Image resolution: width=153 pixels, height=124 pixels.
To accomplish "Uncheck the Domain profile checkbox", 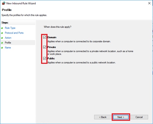I will click(45, 37).
